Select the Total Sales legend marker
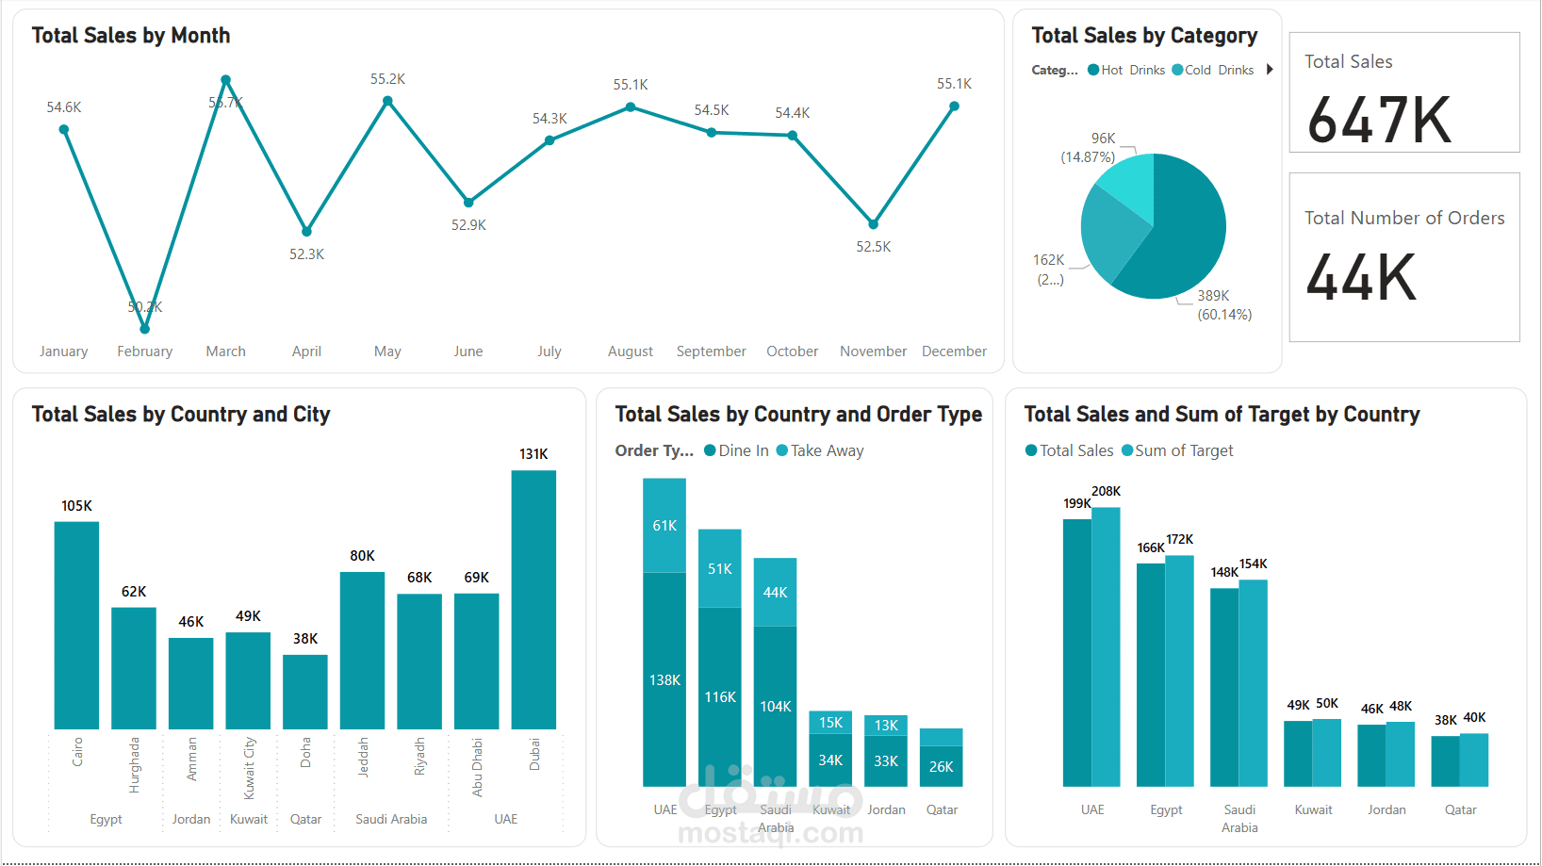 1030,450
